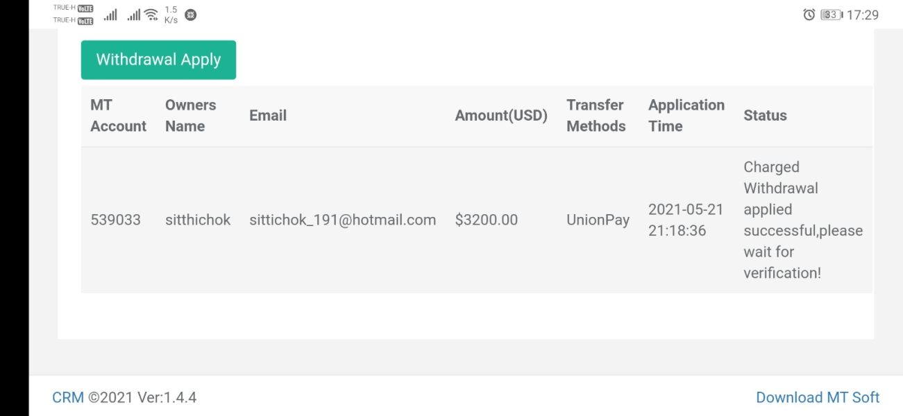Tap the alarm clock status icon
903x416 pixels.
(x=809, y=15)
